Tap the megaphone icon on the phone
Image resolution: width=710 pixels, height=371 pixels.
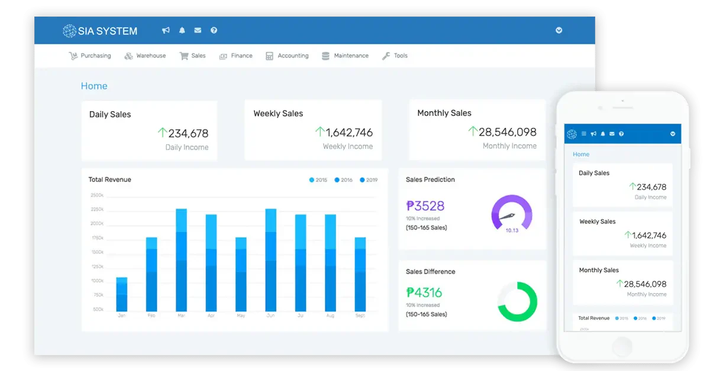pyautogui.click(x=593, y=134)
